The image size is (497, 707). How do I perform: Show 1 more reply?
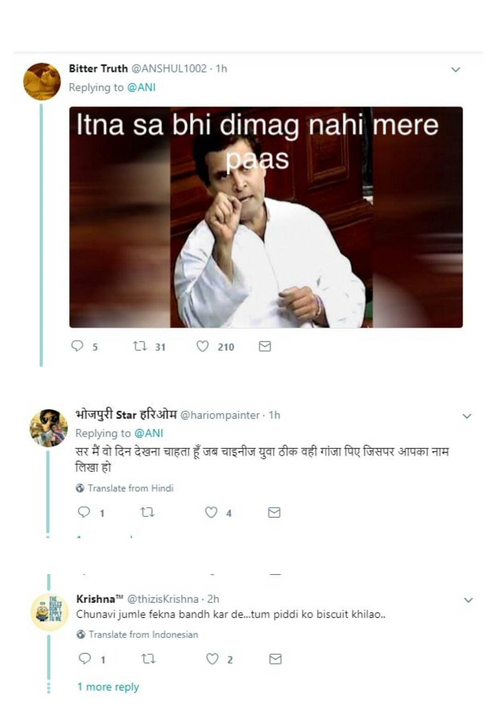[108, 687]
